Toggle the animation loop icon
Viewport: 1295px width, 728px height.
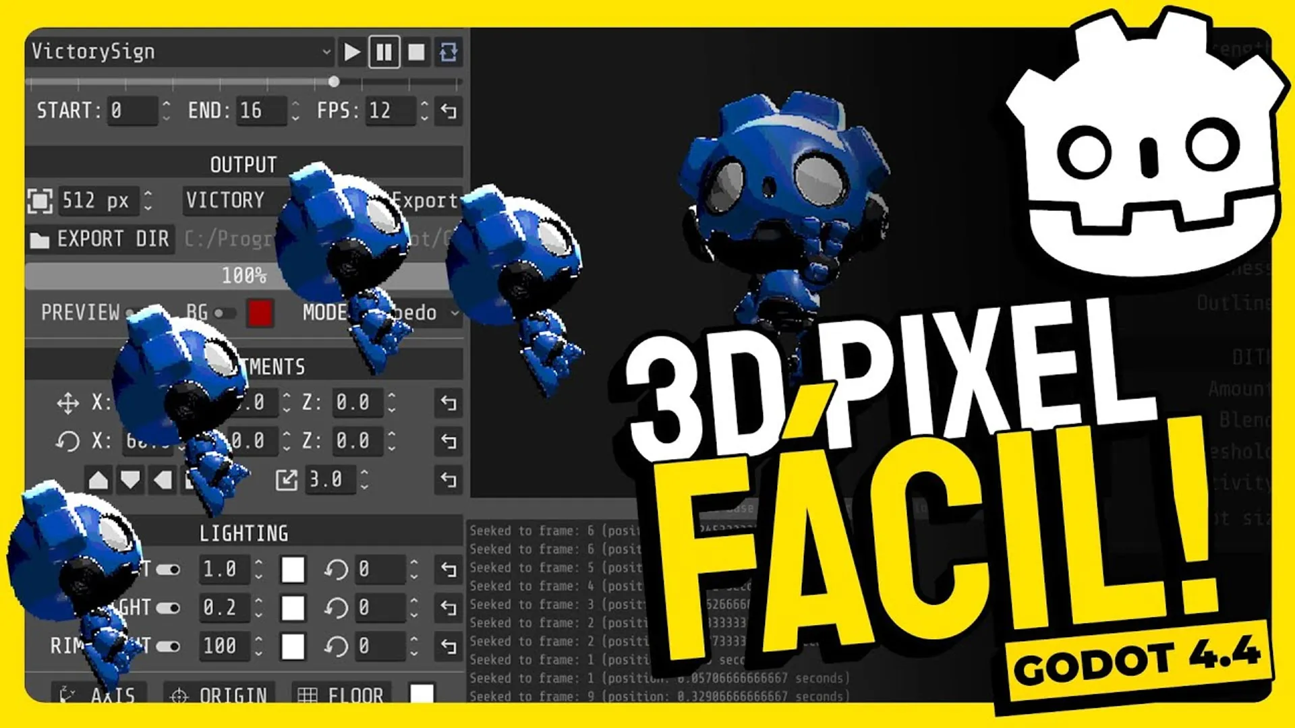tap(449, 52)
